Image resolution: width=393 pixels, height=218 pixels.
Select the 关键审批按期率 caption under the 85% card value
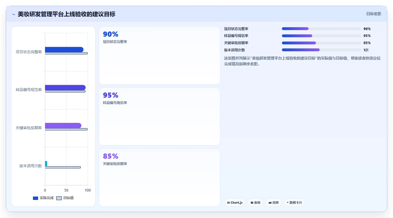click(x=115, y=164)
